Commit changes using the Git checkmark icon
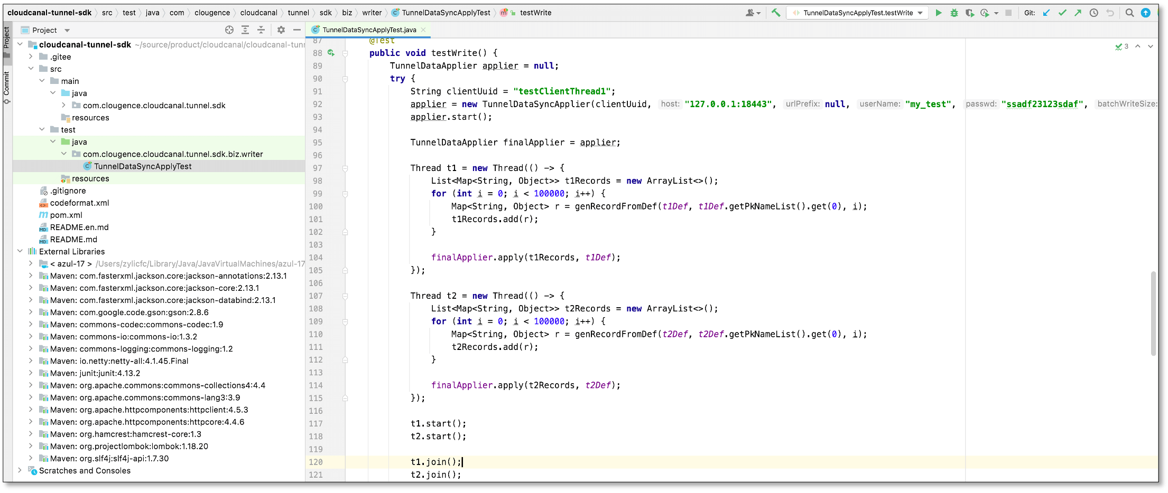The height and width of the screenshot is (493, 1168). 1062,12
